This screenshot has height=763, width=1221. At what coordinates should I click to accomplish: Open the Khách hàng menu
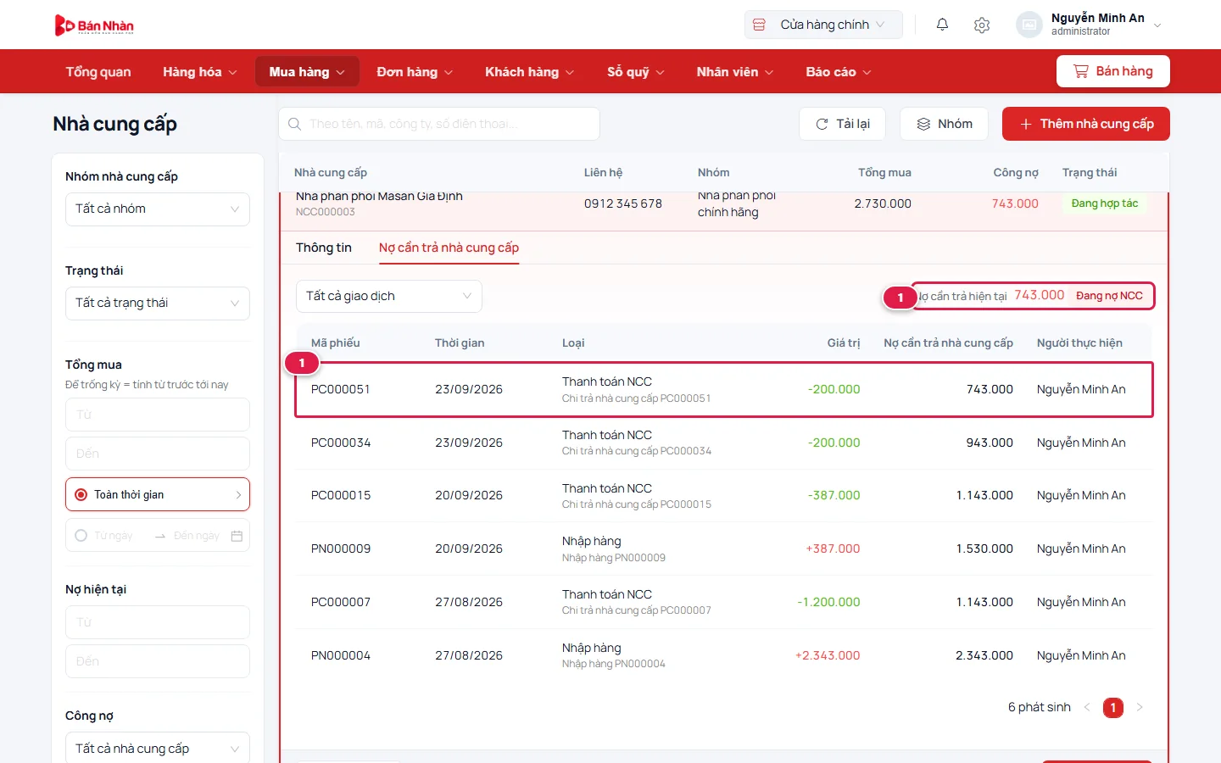coord(529,72)
